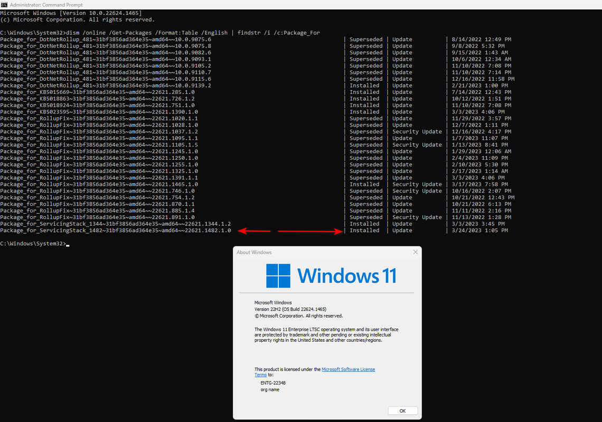Click the Microsoft Windows Version 10.0.22624.1465 line

pos(71,13)
